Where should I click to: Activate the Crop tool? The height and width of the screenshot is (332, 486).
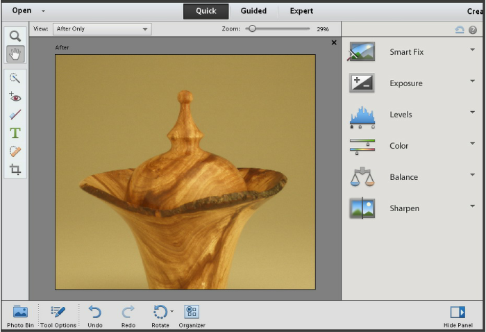[x=15, y=169]
